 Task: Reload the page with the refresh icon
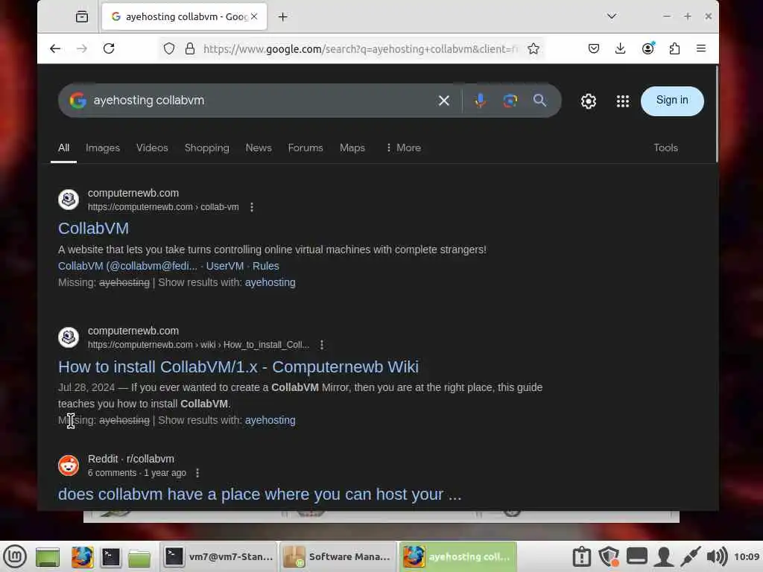tap(109, 48)
